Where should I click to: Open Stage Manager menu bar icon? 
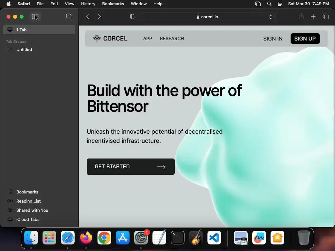258,4
